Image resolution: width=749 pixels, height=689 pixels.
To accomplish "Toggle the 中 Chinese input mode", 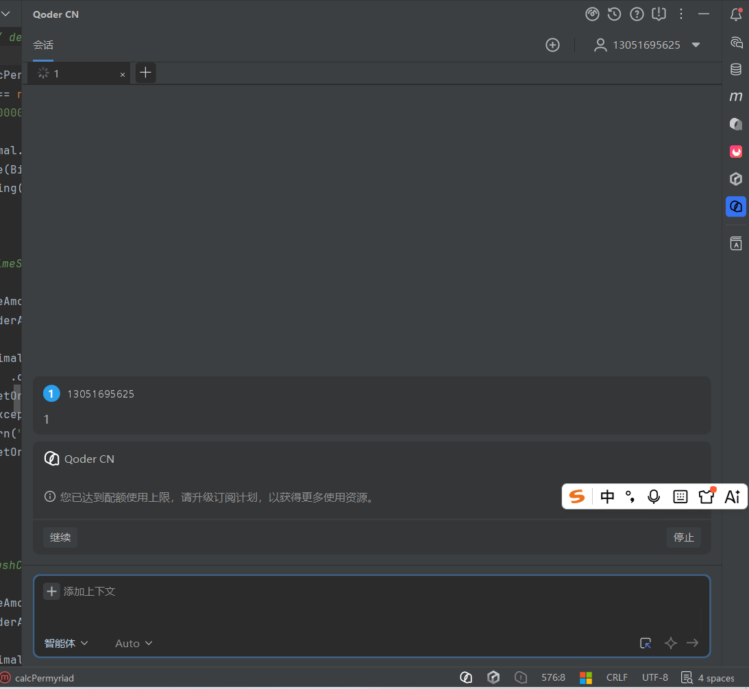I will [607, 497].
